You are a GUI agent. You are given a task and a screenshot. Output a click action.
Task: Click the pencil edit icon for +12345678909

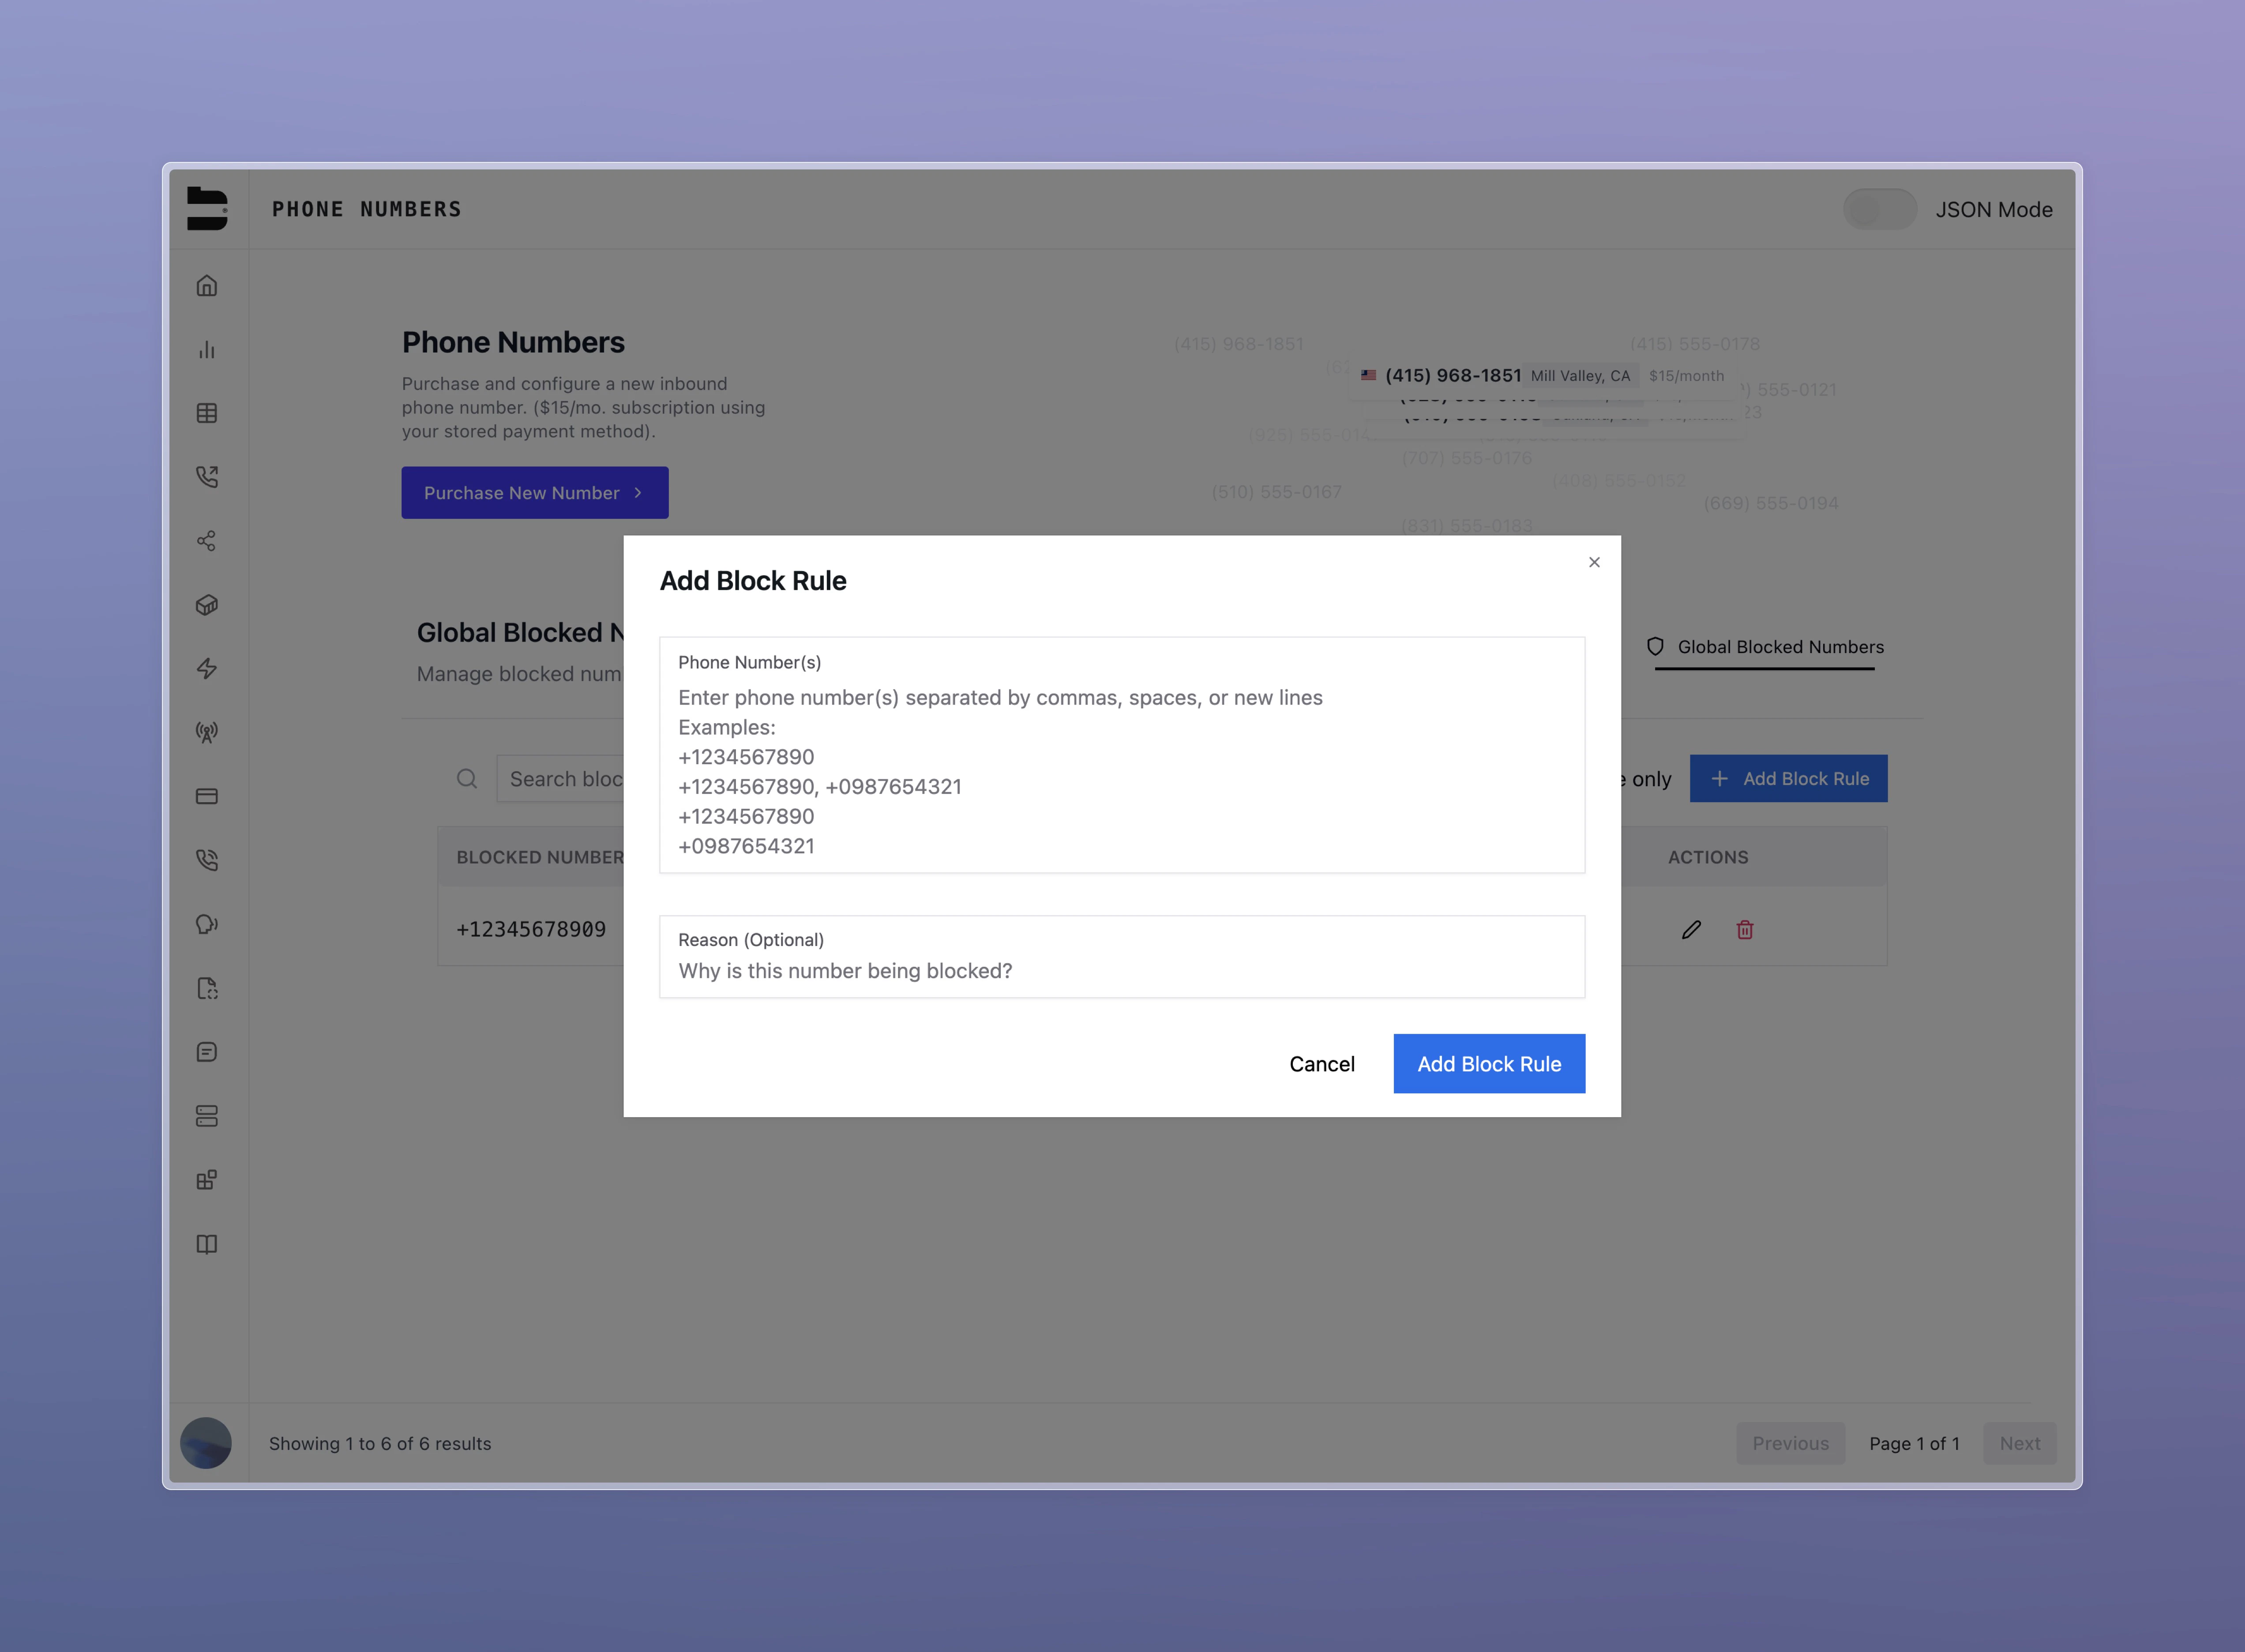pyautogui.click(x=1691, y=930)
